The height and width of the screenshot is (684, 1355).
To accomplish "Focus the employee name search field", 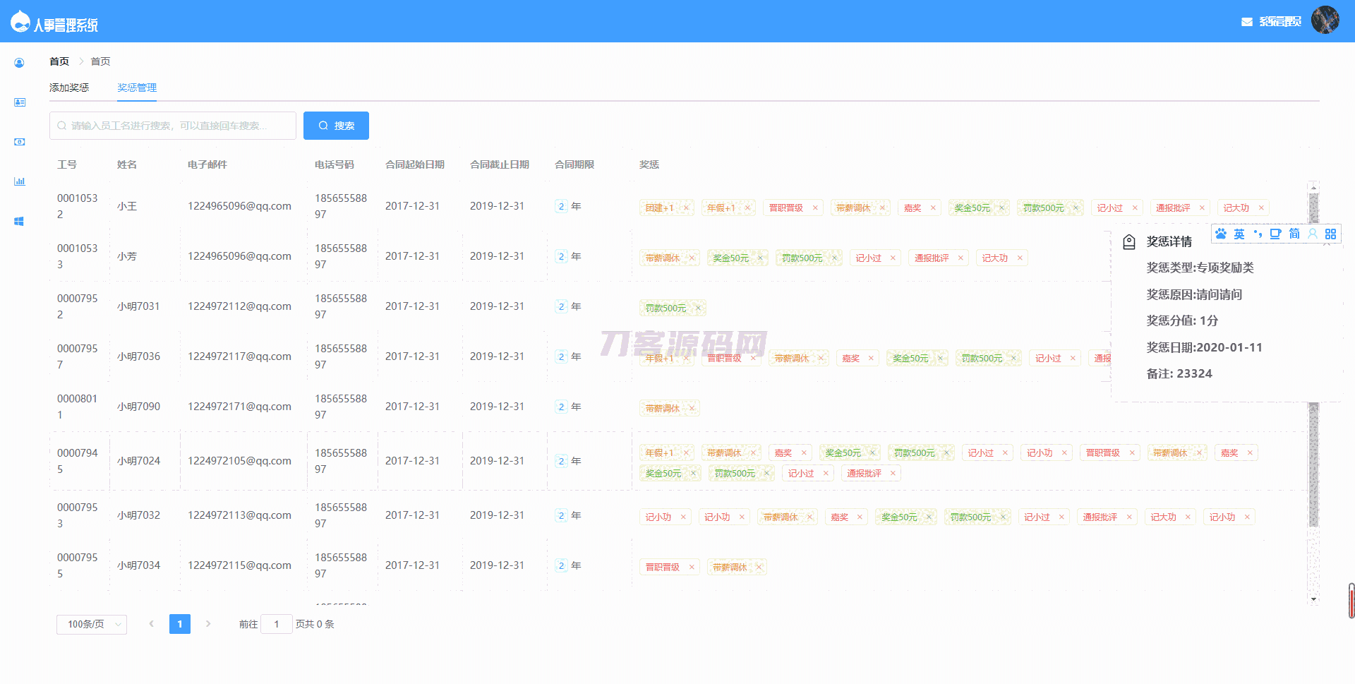I will (173, 126).
